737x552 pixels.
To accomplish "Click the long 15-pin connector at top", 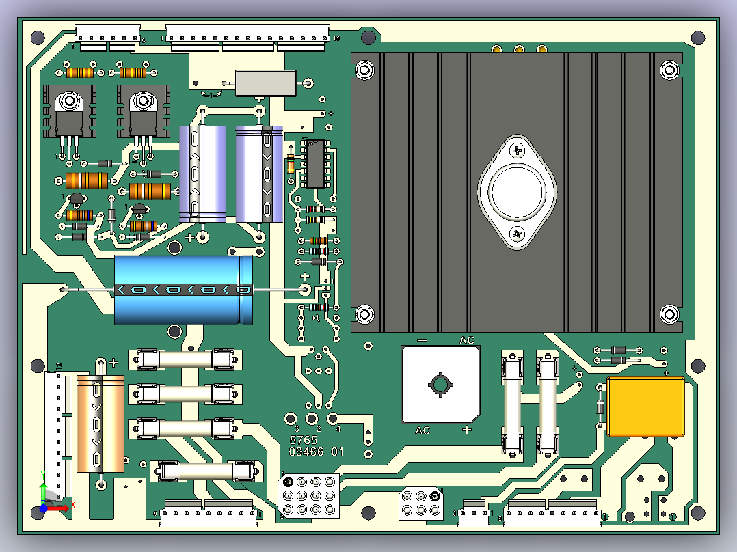I will pos(247,37).
